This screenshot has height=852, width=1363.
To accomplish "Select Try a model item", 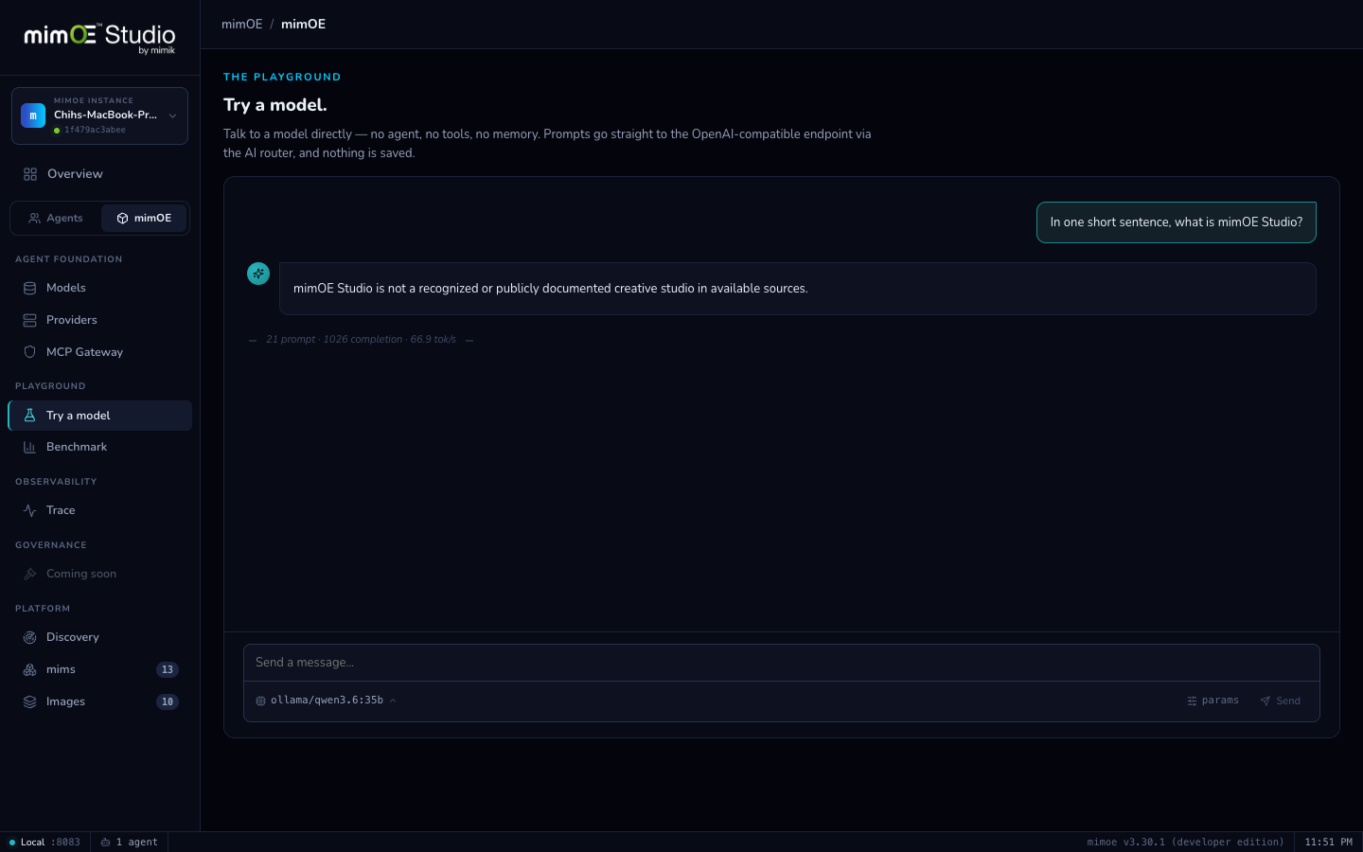I will [99, 416].
